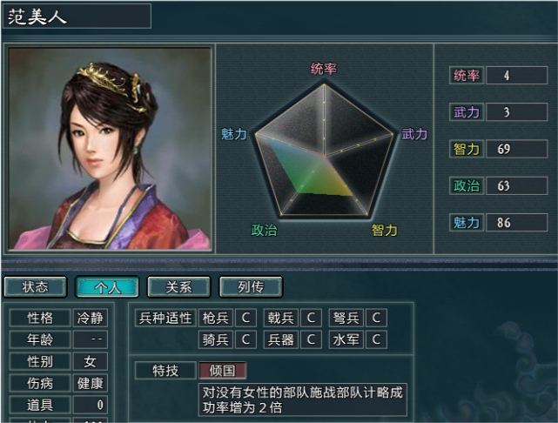Click the 水军 aptitude grade C

click(x=376, y=339)
